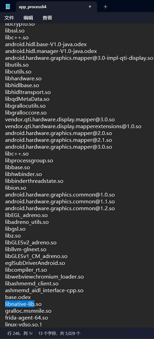Click the android.hidl.manager-V1.0-java.odex line
154x339 pixels.
click(x=51, y=51)
